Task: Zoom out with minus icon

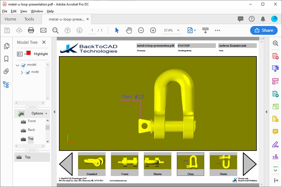Action: [141, 30]
